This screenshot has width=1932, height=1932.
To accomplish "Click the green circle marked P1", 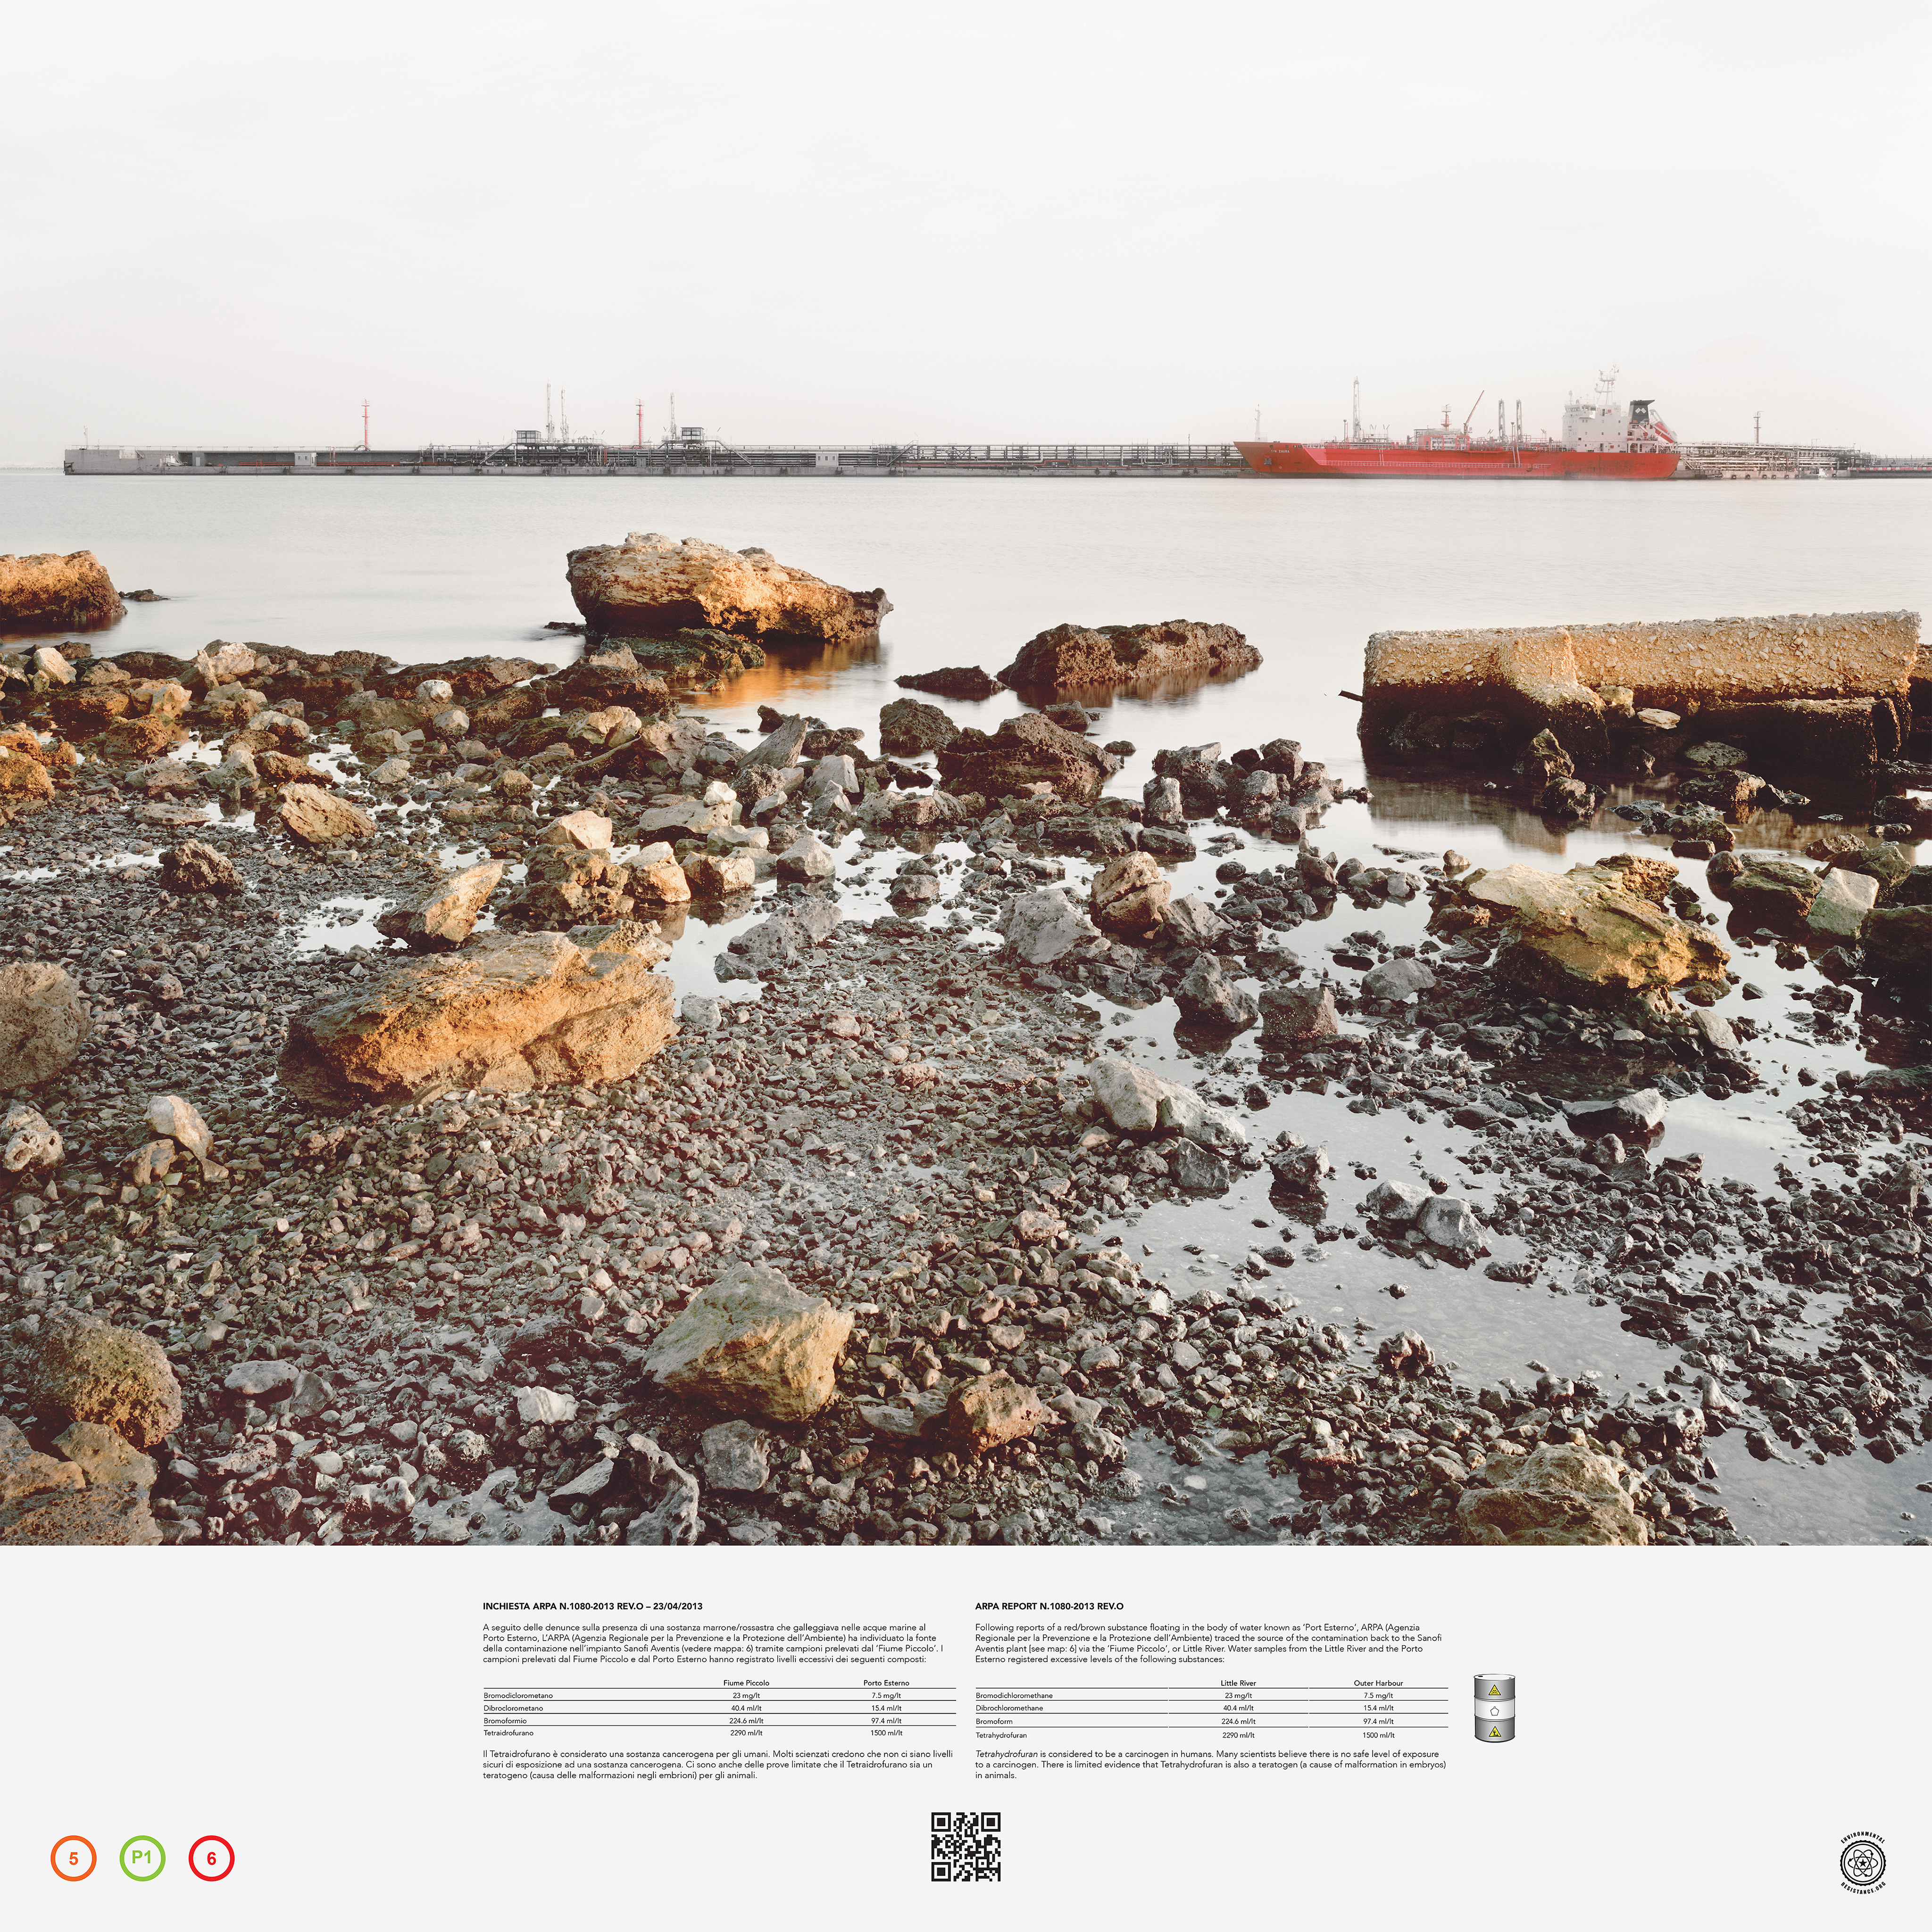I will pos(142,1859).
